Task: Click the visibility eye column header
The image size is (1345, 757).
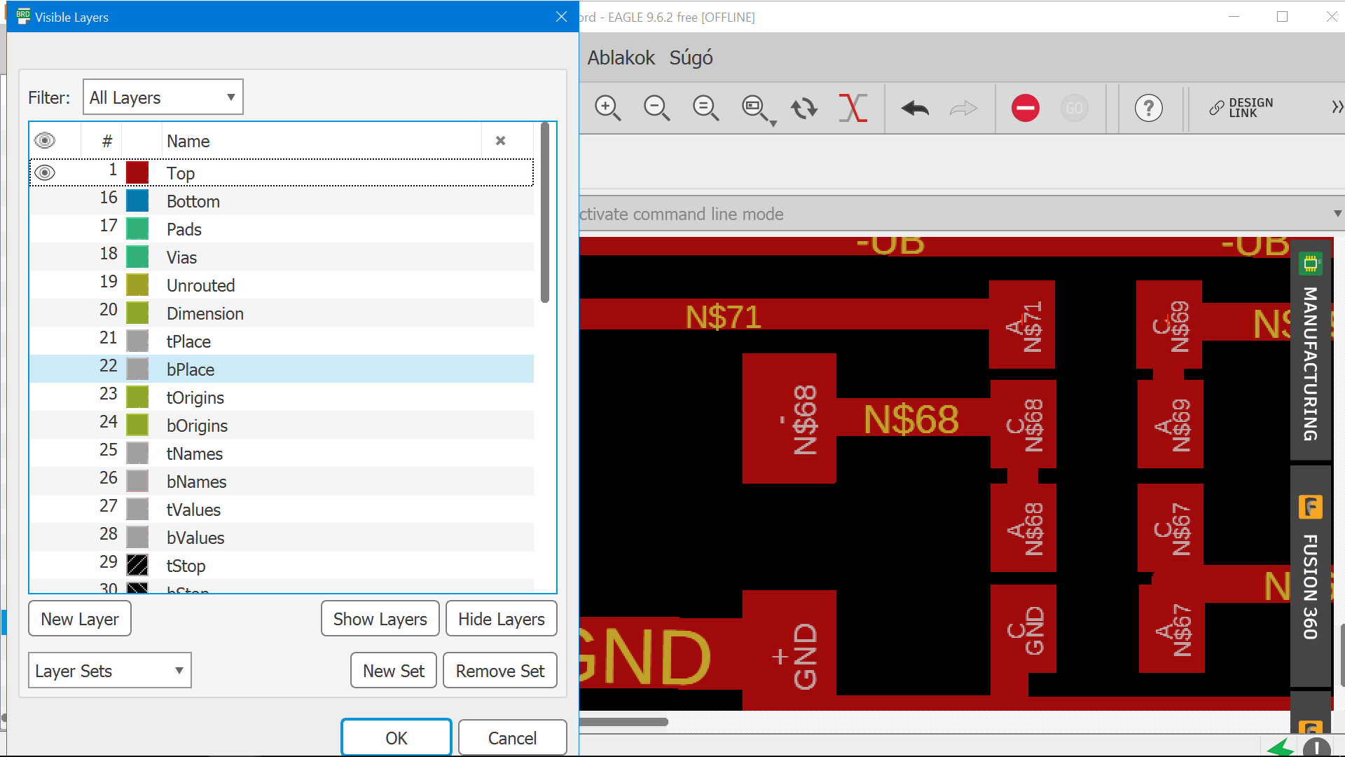Action: tap(45, 141)
